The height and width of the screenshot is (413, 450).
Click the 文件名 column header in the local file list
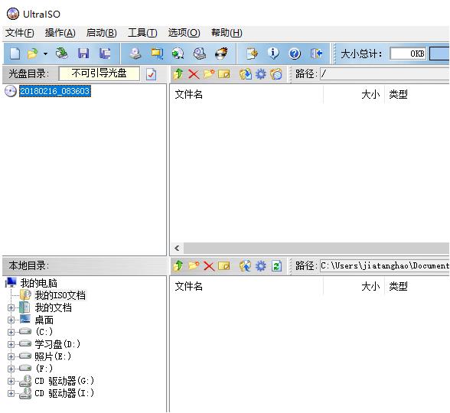coord(246,286)
